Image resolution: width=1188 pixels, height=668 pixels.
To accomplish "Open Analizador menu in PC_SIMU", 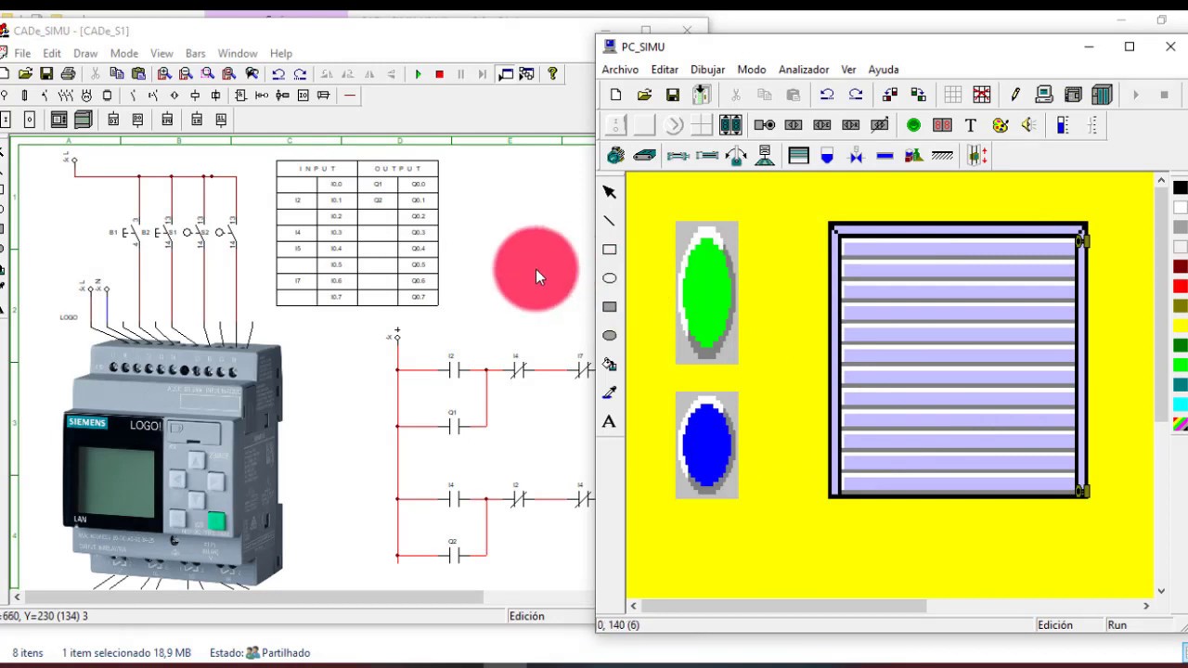I will [804, 70].
